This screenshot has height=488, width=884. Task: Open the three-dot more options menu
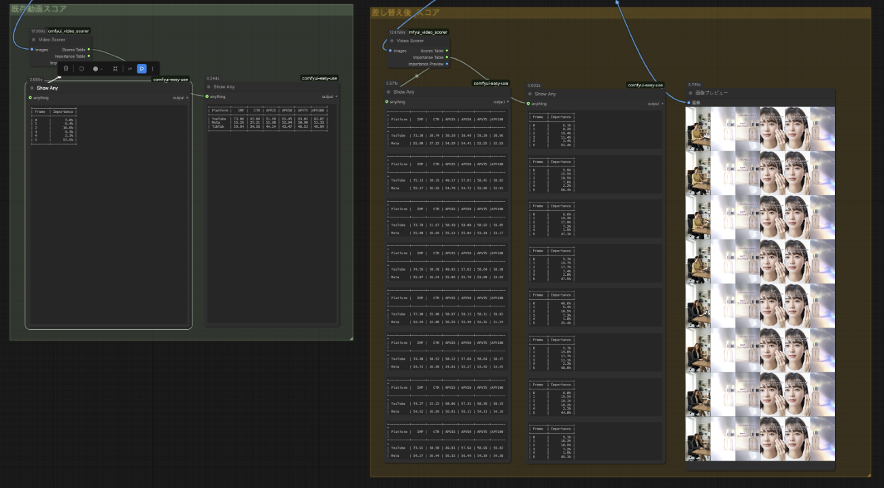(x=152, y=69)
